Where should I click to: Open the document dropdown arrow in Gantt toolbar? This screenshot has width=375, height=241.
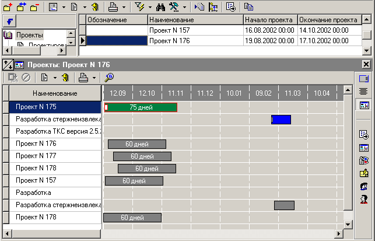point(54,77)
